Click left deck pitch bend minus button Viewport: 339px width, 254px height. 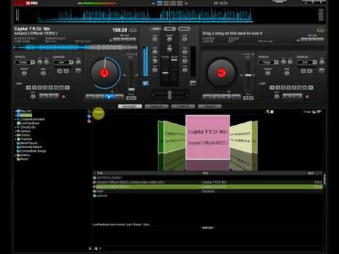pyautogui.click(x=129, y=98)
